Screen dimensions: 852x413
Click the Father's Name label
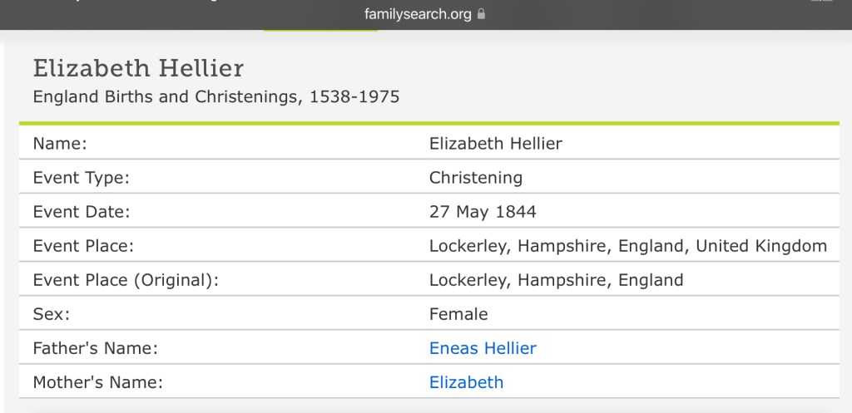point(95,348)
